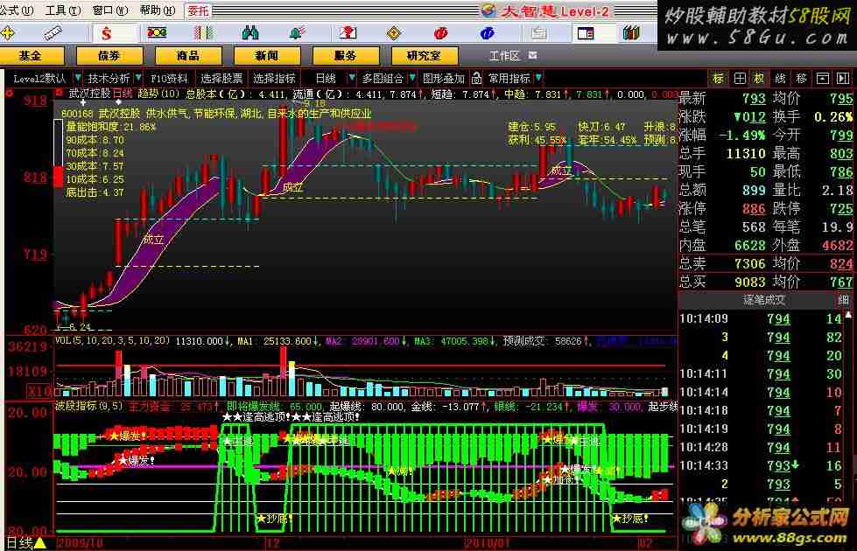
Task: Click the 逐笔成交 header
Action: click(763, 299)
